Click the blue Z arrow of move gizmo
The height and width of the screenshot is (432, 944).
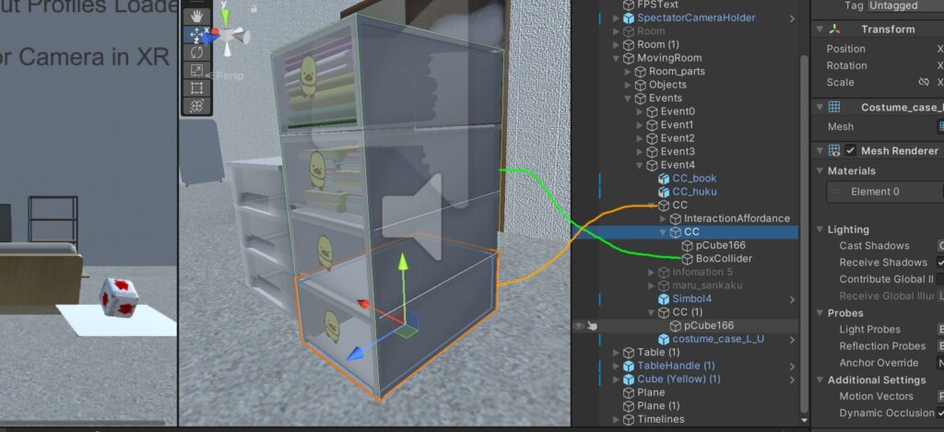[x=357, y=355]
